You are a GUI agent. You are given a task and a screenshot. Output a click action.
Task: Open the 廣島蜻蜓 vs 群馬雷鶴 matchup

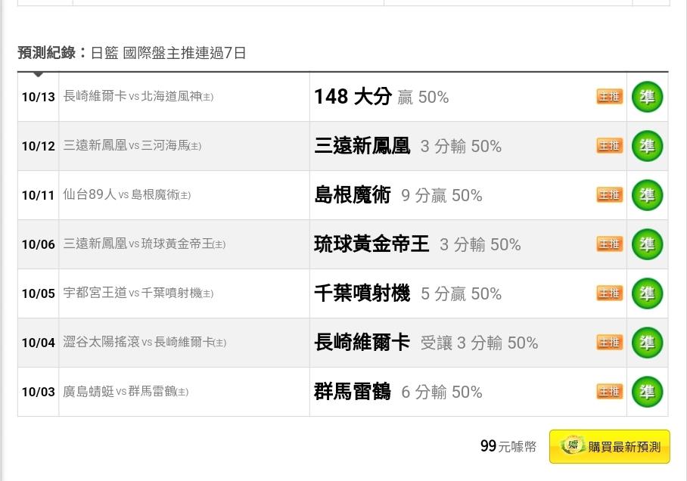point(126,391)
